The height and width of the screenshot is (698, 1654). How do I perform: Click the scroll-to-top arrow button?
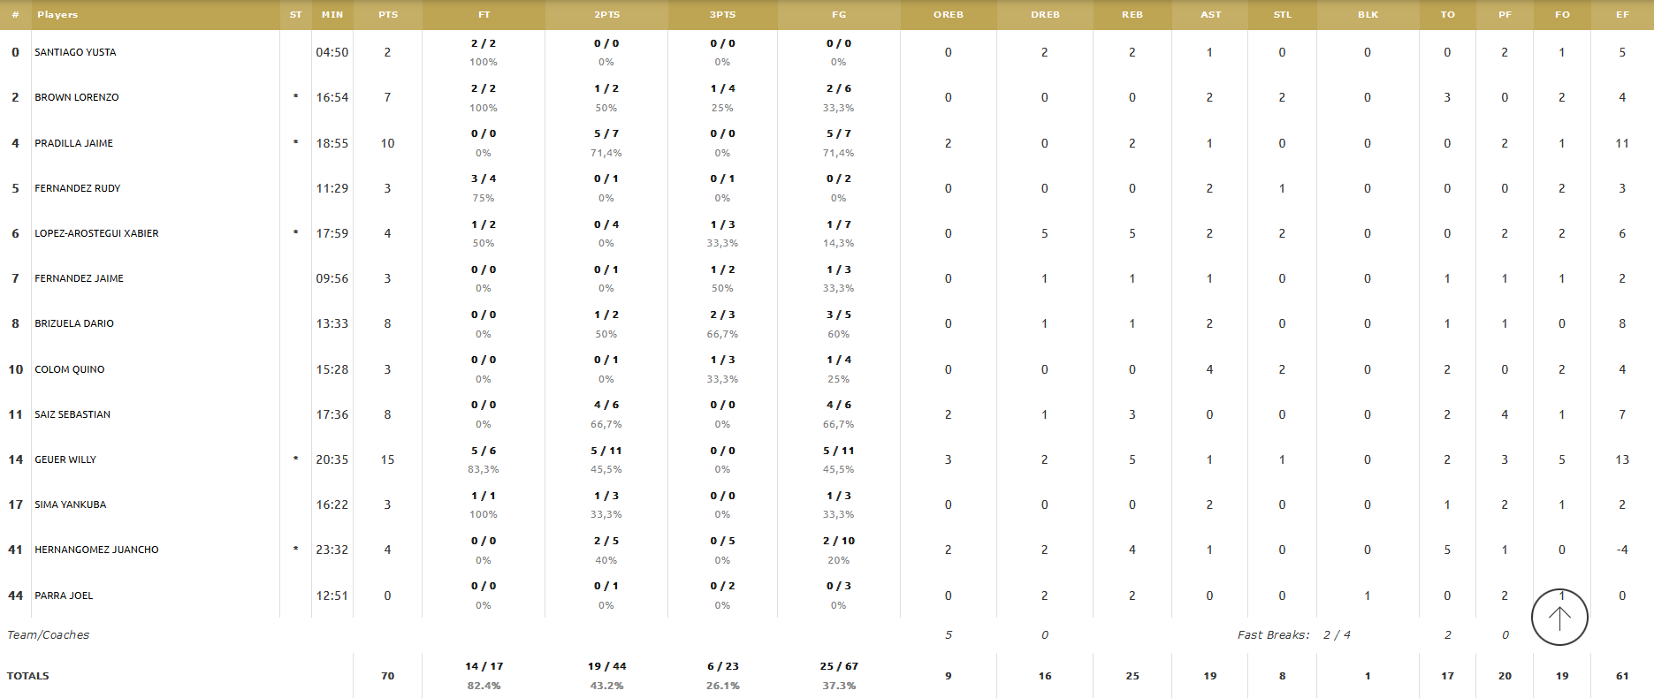(1559, 617)
